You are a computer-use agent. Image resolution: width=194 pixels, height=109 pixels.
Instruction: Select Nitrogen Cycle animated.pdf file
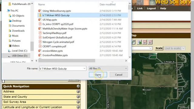pos(58,42)
